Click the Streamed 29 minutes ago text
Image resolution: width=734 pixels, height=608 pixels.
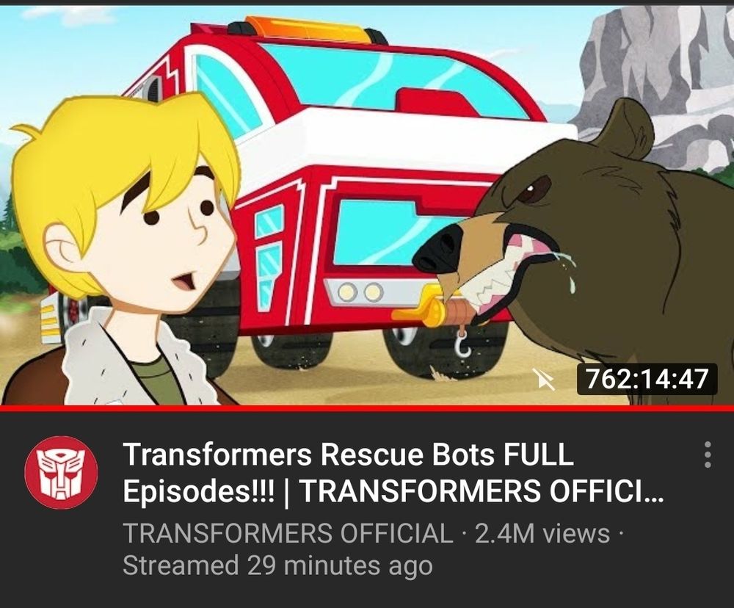point(277,565)
